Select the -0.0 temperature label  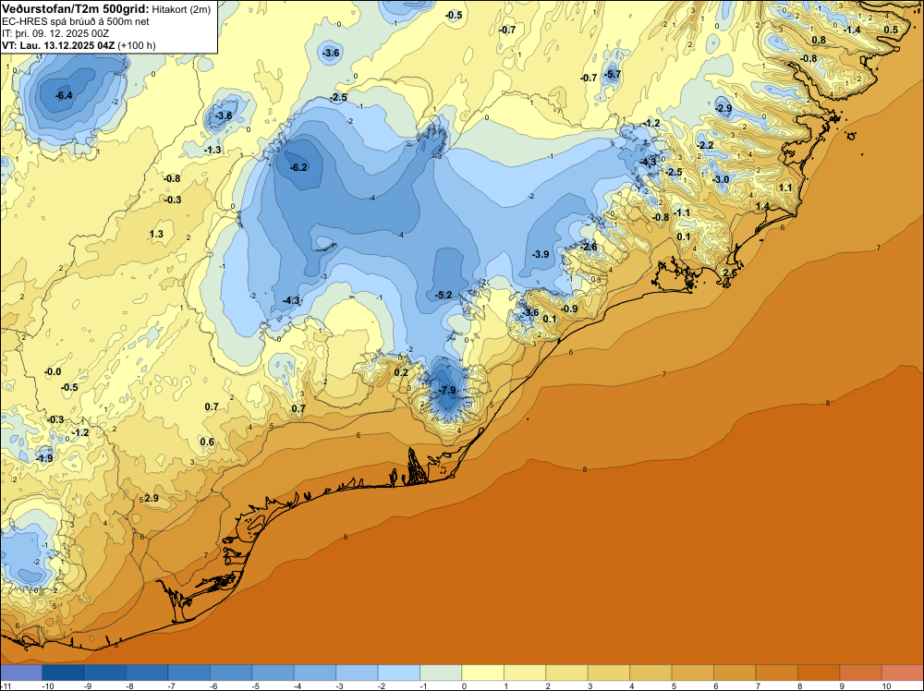tap(53, 371)
